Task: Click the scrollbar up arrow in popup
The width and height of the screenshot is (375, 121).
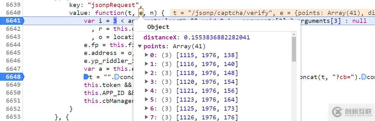Action: click(x=294, y=34)
